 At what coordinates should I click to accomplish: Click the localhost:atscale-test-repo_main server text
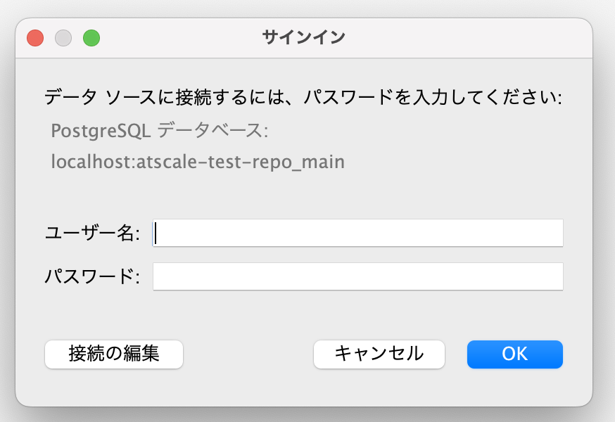point(198,162)
